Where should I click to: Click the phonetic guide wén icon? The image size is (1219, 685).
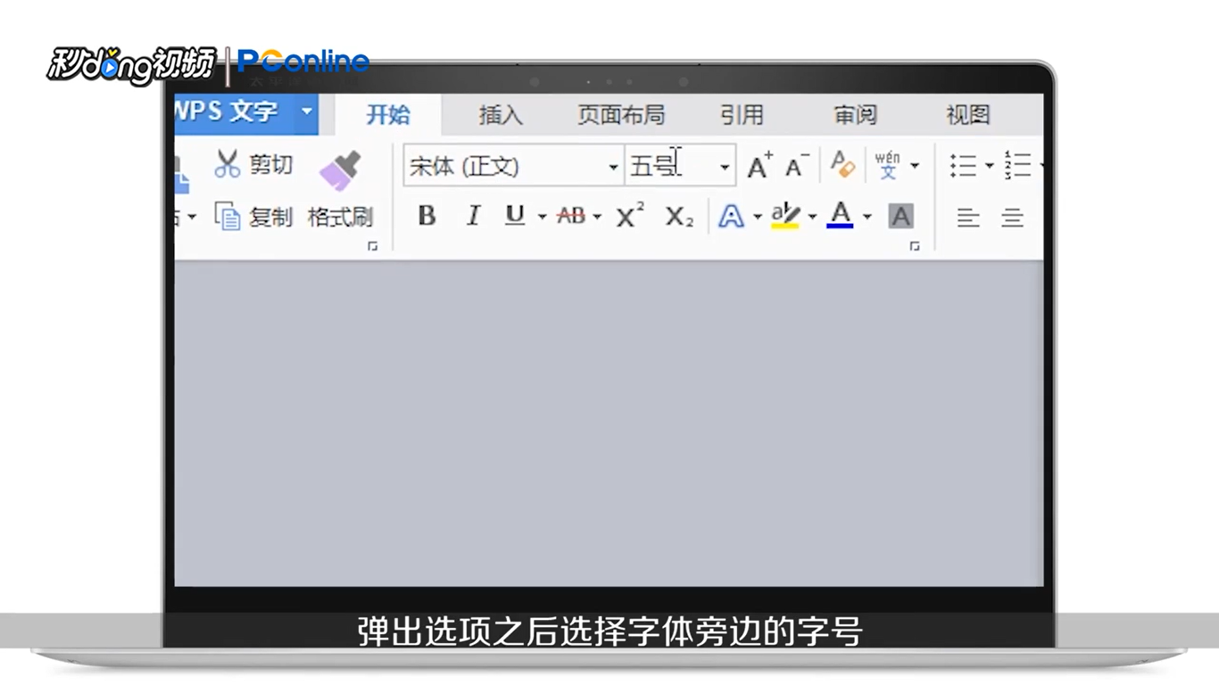point(888,165)
